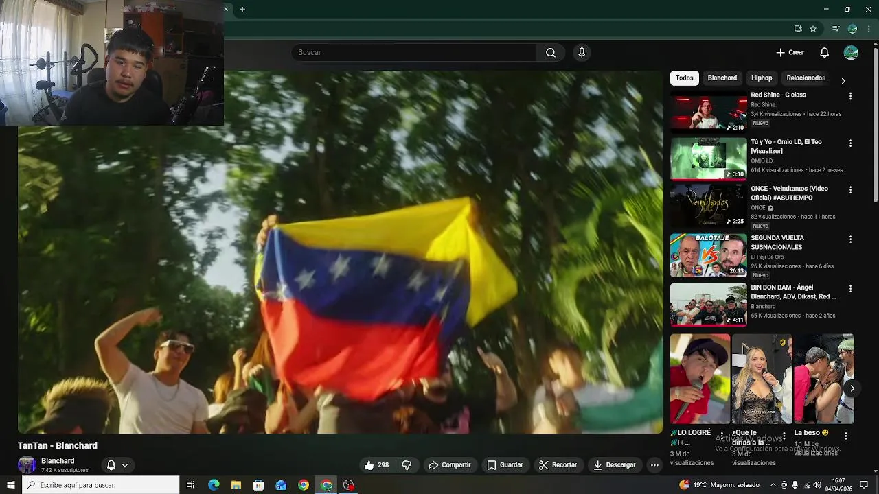Image resolution: width=879 pixels, height=494 pixels.
Task: Open Windows notification center
Action: pos(864,485)
